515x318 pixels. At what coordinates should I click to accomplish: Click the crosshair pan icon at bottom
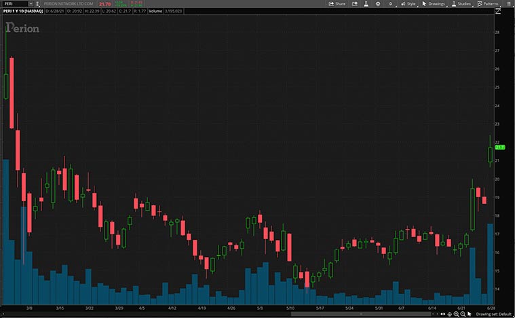(449, 314)
